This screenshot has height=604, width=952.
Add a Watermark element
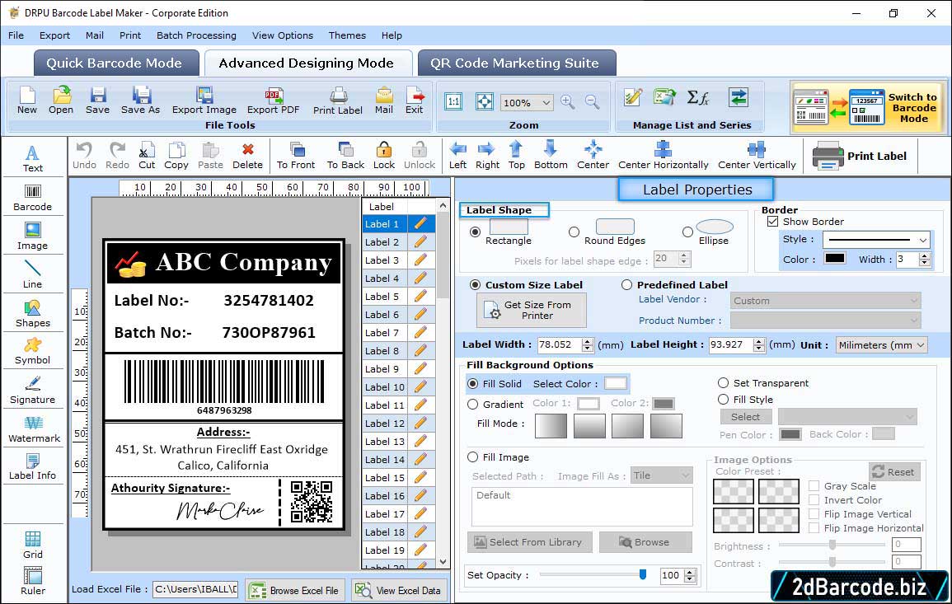pos(34,428)
